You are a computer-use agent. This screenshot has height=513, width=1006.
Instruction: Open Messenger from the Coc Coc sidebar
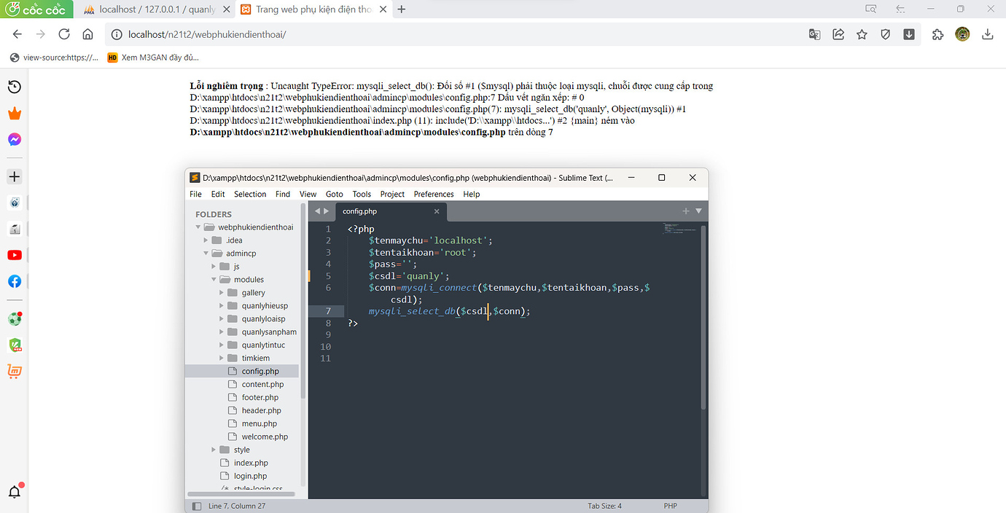tap(14, 139)
